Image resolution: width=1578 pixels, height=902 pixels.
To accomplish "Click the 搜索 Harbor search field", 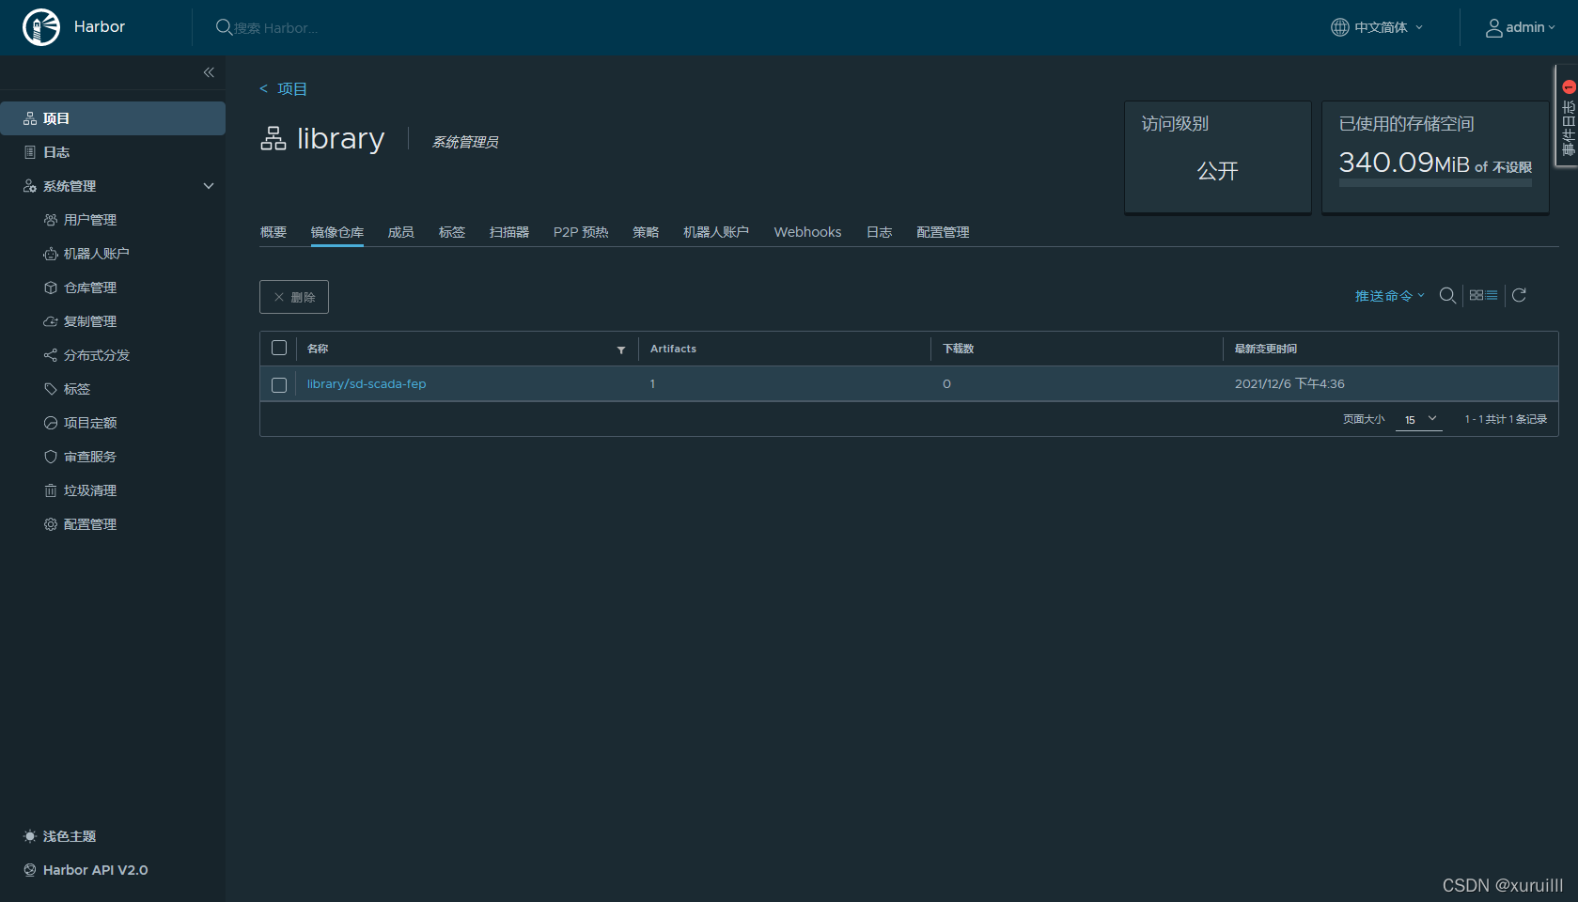I will click(276, 28).
